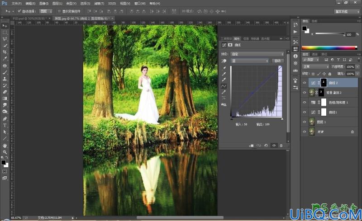Open the opacity 100% slider arrow
This screenshot has width=362, height=221.
[357, 67]
